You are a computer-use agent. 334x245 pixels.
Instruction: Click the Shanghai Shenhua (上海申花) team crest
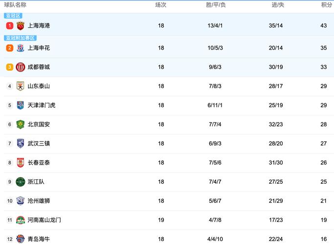point(20,48)
